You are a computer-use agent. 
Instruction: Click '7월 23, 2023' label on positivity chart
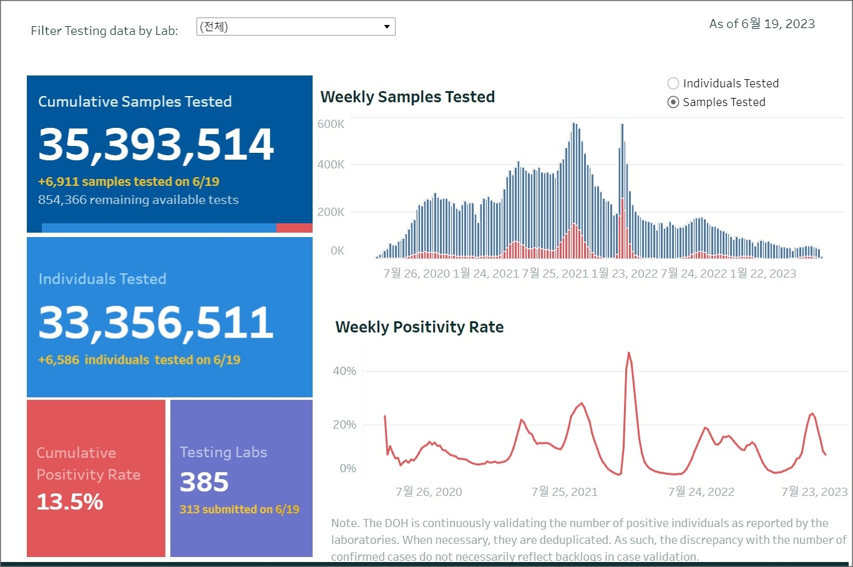tap(815, 492)
